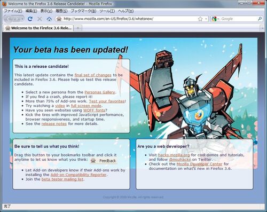Open the address bar history dropdown
Viewport: 267px width, 212px height.
206,19
